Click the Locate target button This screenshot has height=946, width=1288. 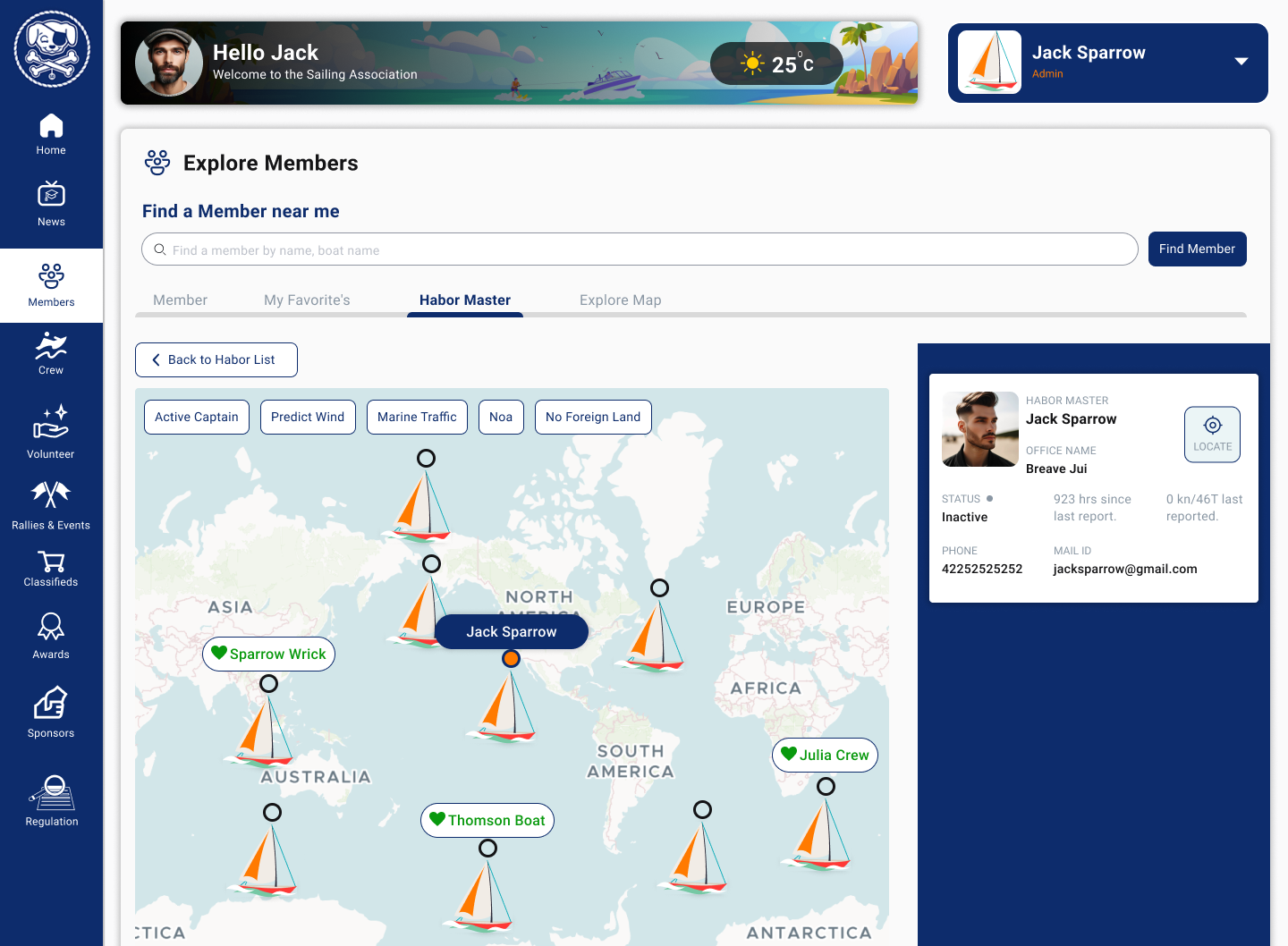coord(1212,435)
